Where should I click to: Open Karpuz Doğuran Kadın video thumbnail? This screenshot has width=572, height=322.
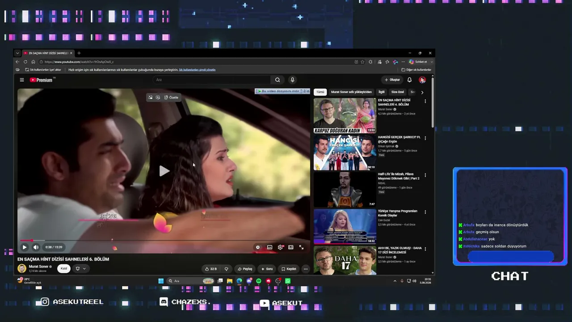click(345, 116)
